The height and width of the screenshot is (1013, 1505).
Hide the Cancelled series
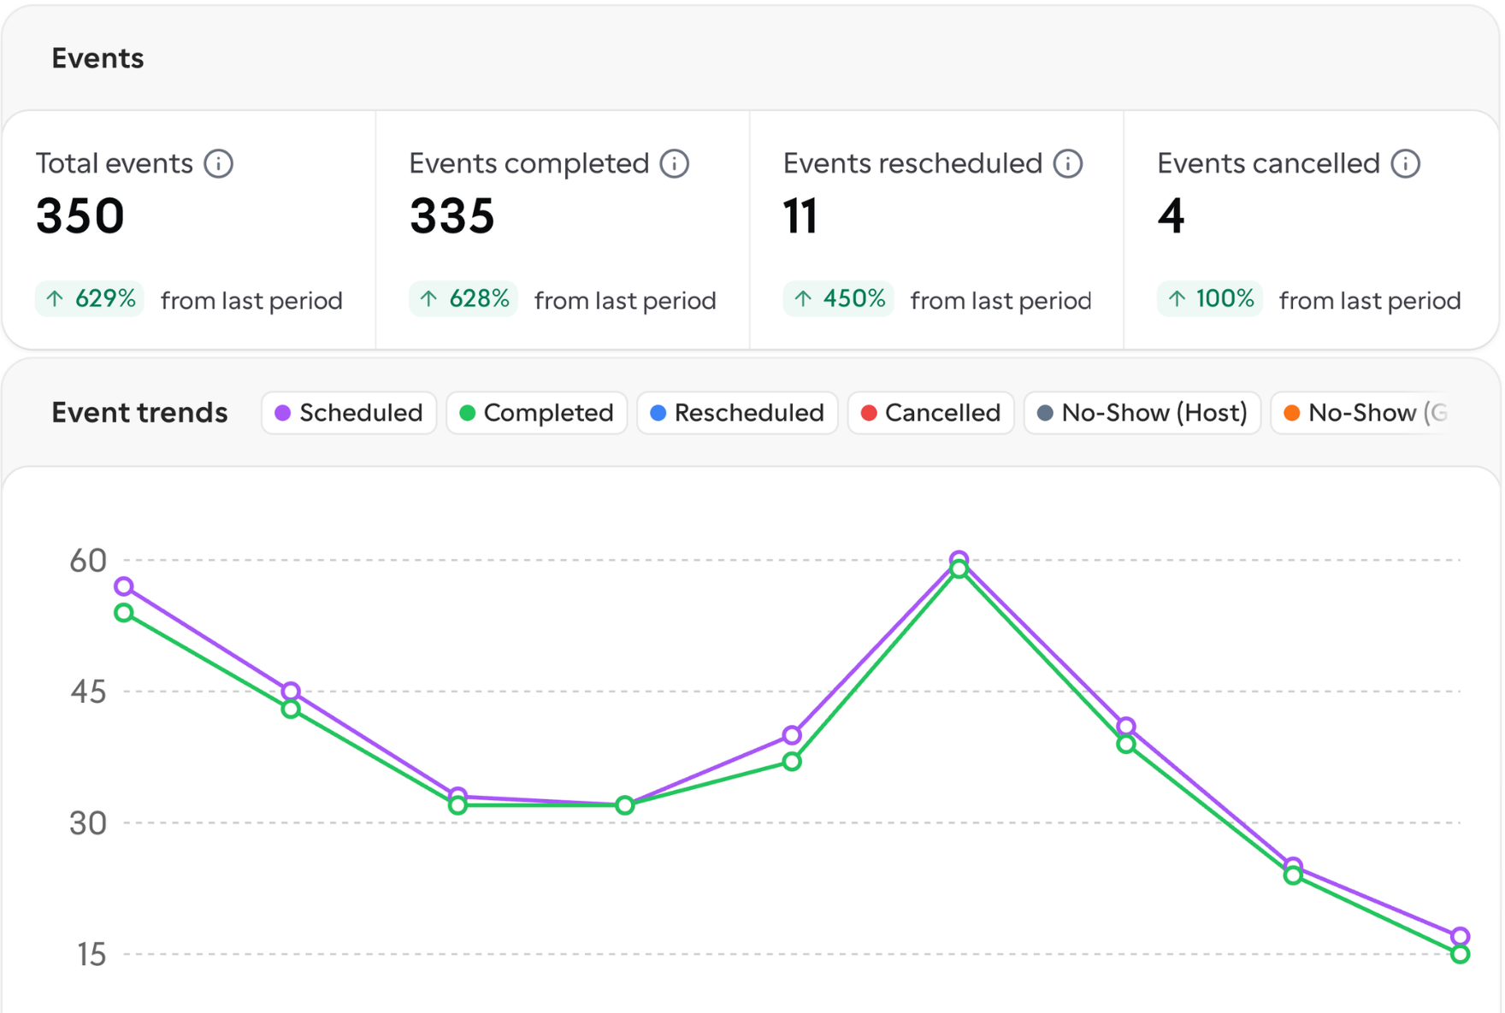coord(930,413)
